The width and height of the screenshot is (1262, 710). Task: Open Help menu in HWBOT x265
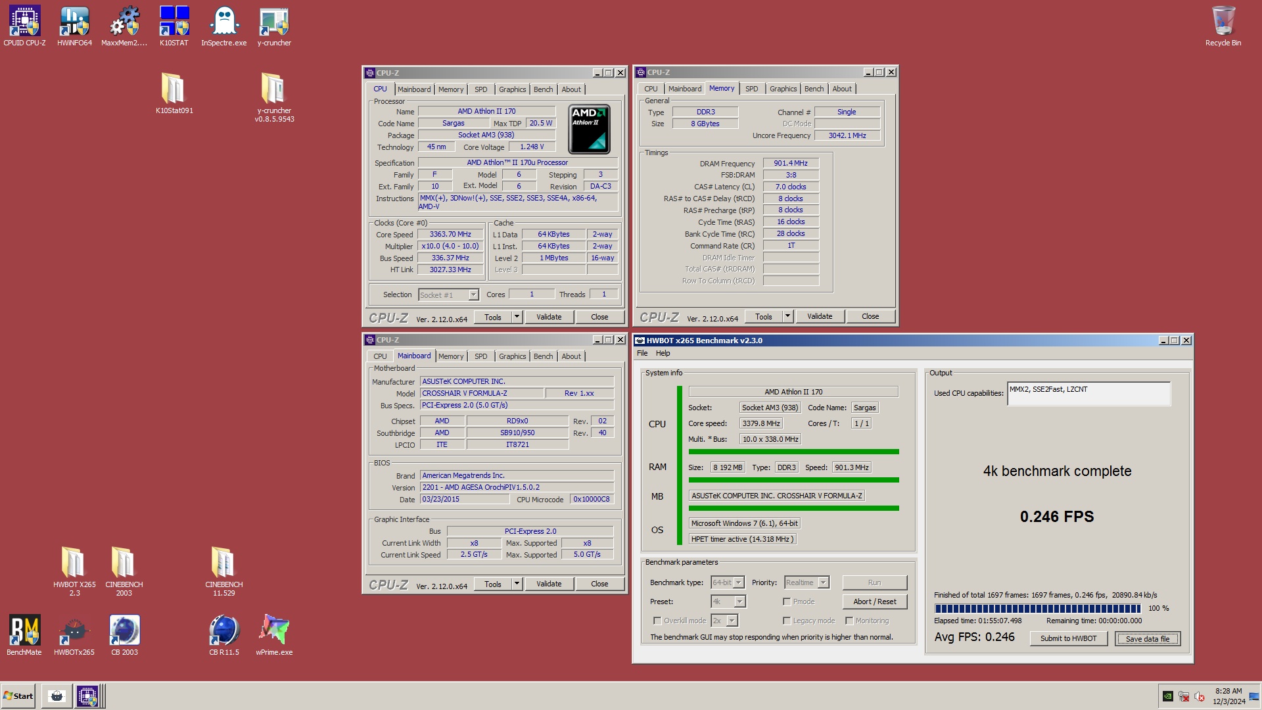click(x=663, y=353)
